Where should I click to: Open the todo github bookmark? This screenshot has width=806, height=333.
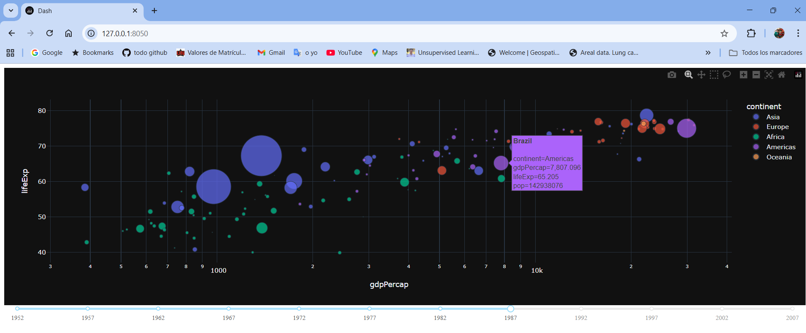(x=145, y=53)
